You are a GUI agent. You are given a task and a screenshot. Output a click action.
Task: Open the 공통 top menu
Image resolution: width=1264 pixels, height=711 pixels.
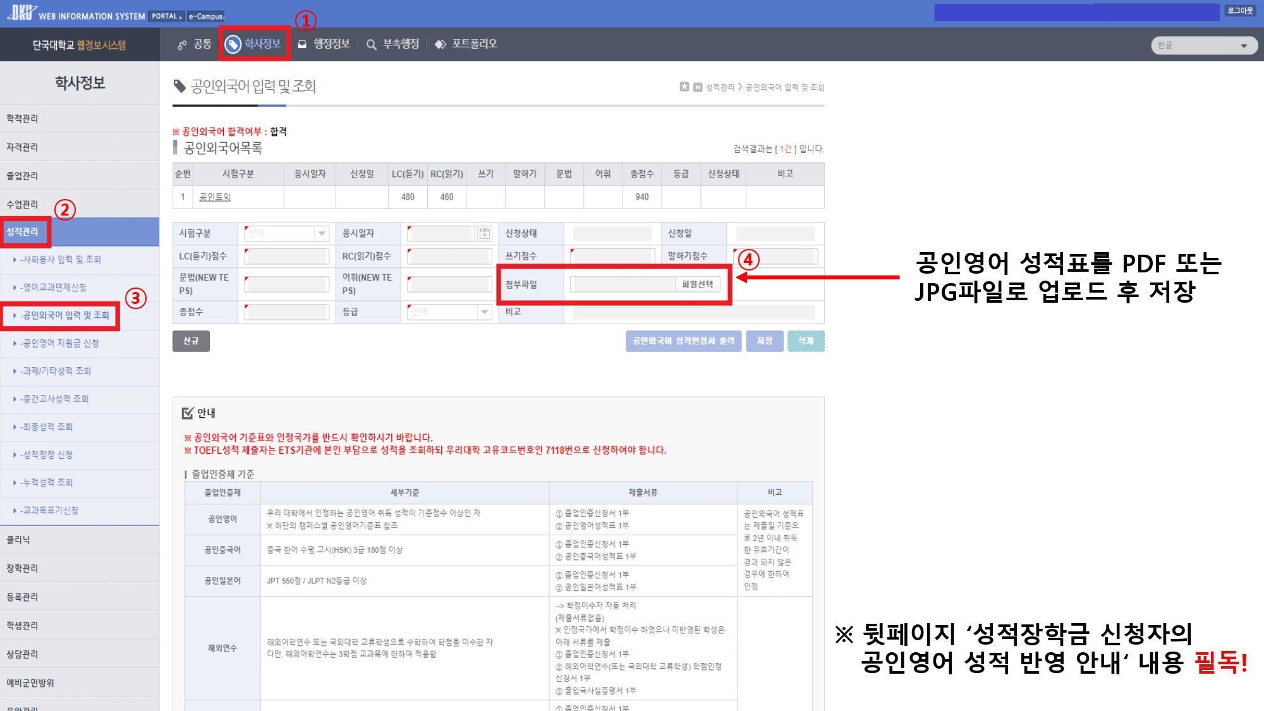tap(195, 44)
